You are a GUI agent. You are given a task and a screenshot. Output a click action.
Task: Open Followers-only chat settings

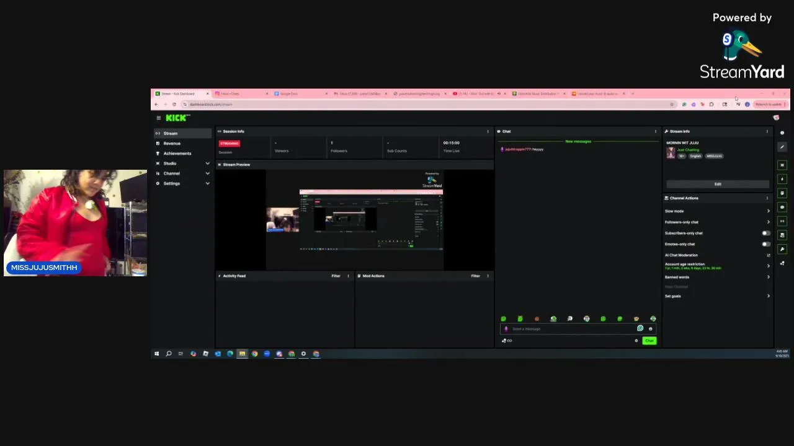pos(717,222)
